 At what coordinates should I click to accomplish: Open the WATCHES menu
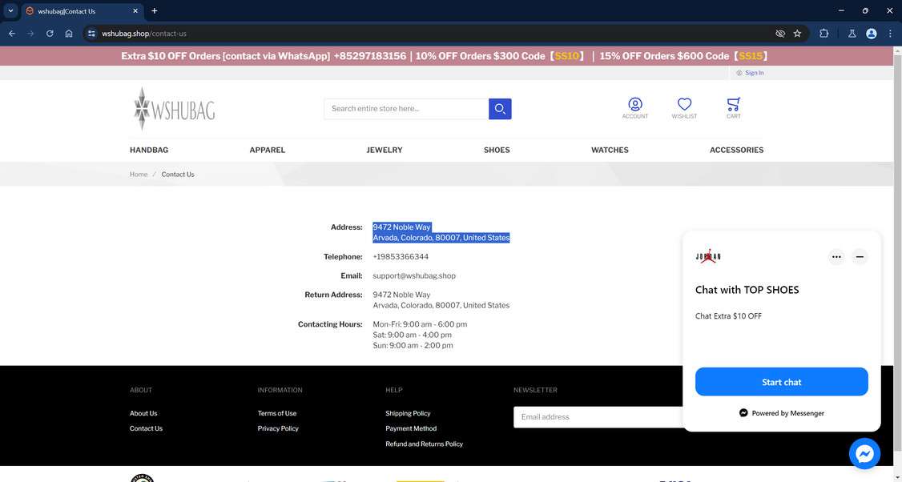tap(610, 150)
